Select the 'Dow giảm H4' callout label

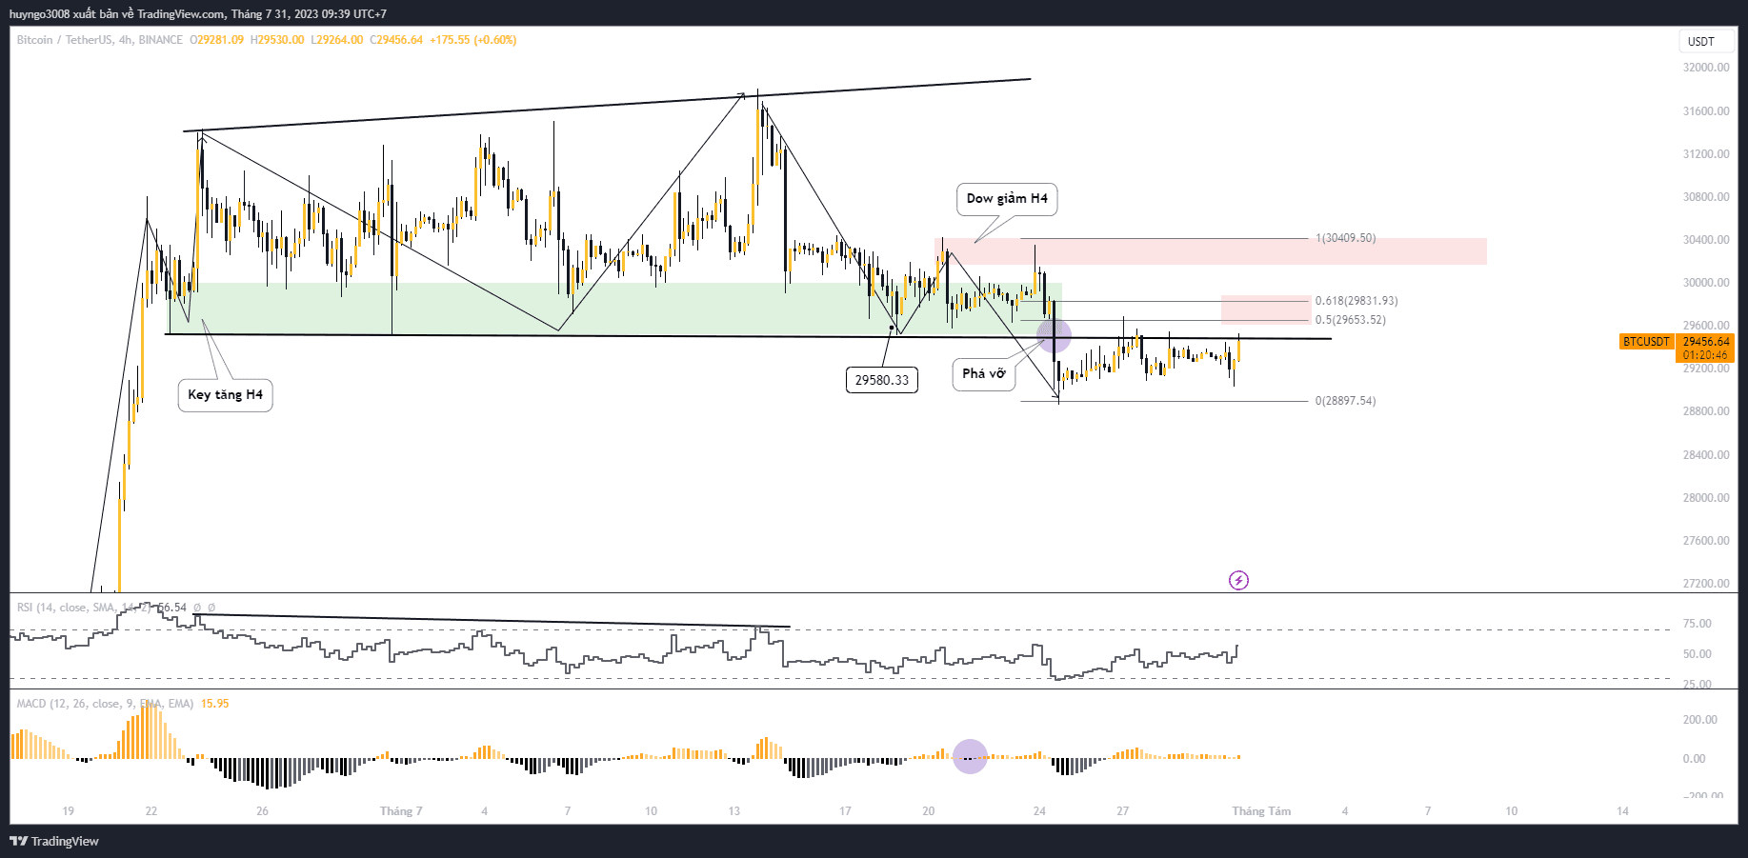(1007, 198)
